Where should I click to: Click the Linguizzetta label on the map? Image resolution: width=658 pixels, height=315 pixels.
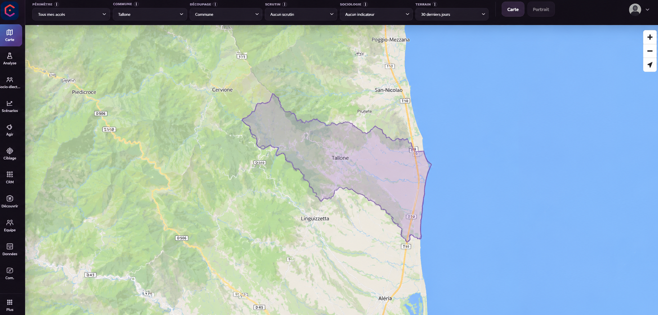tap(315, 218)
